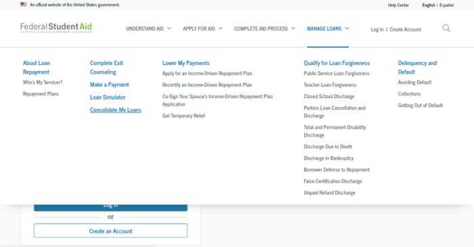Select Discharge in Bankruptcy
The height and width of the screenshot is (247, 474).
328,158
